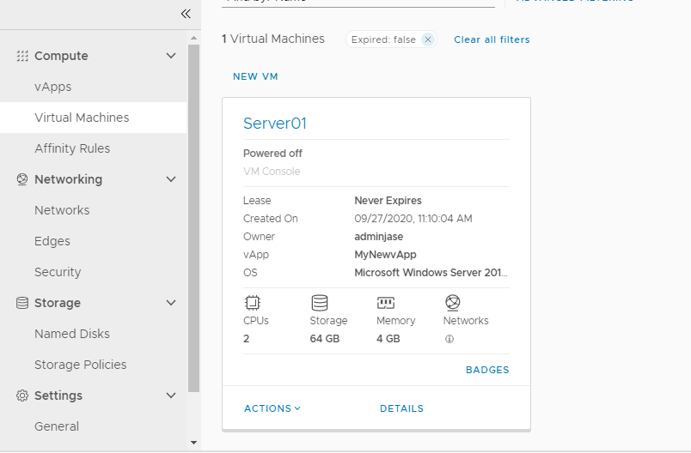Click the 1 Virtual Machines count text

(273, 39)
